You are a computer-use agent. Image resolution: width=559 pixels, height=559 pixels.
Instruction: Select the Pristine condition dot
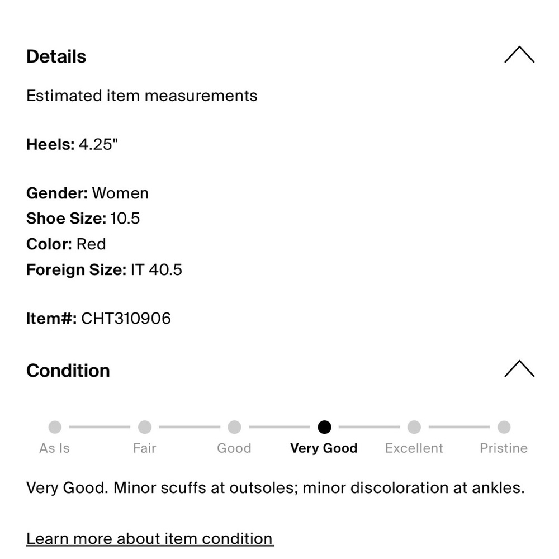504,427
